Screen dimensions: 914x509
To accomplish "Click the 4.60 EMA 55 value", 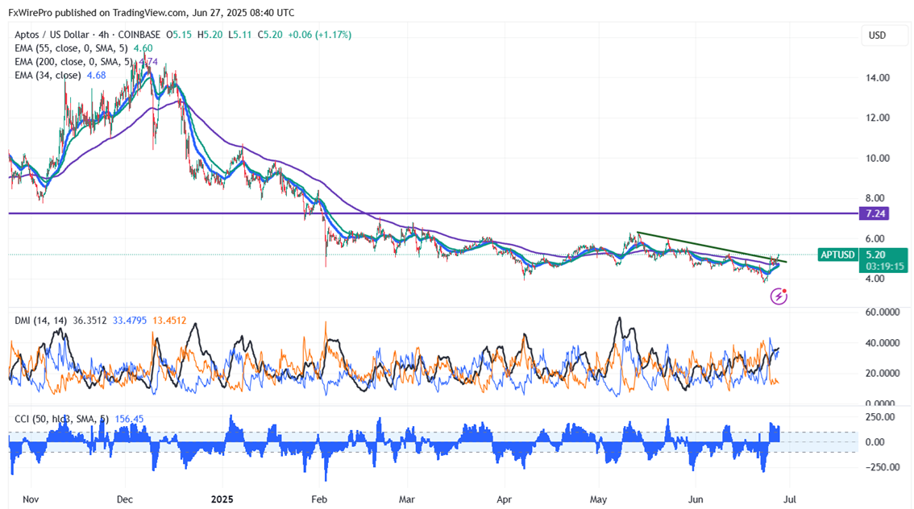I will pyautogui.click(x=143, y=48).
